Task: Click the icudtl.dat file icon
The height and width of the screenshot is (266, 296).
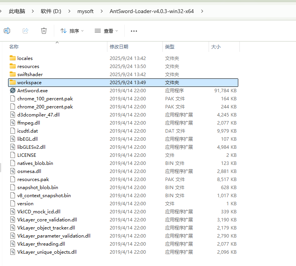Action: 13,131
